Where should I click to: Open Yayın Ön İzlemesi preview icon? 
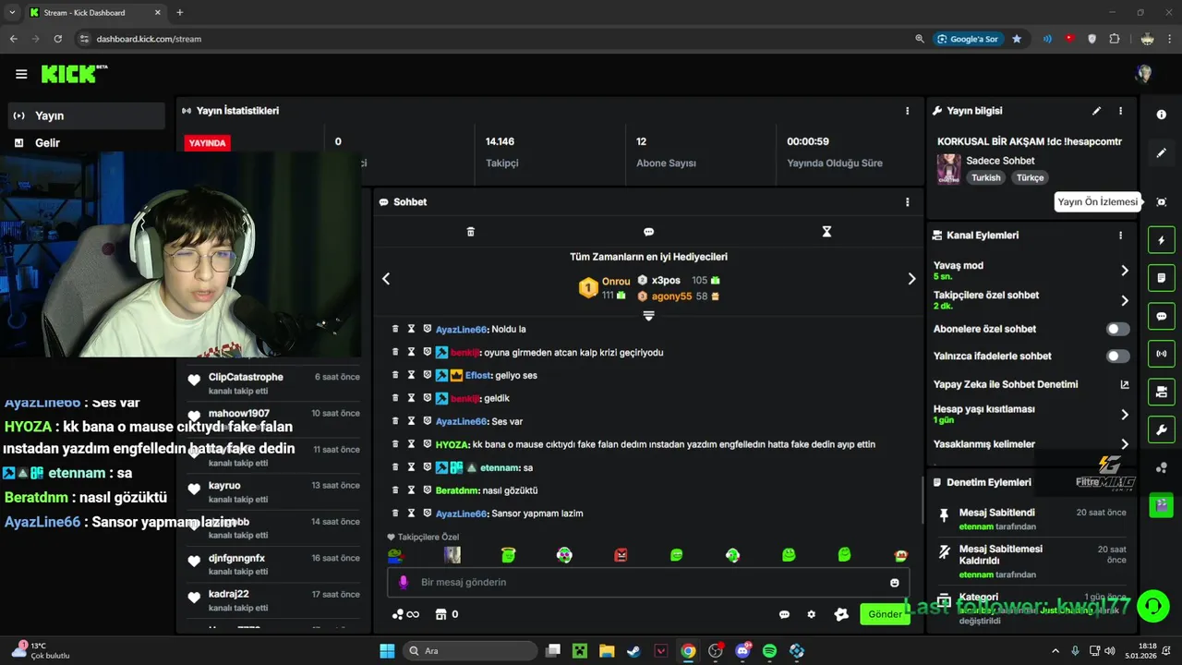[1162, 202]
